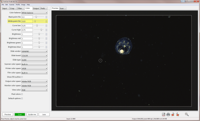Open the Color balance dropdown
The width and height of the screenshot is (200, 121).
tap(34, 13)
